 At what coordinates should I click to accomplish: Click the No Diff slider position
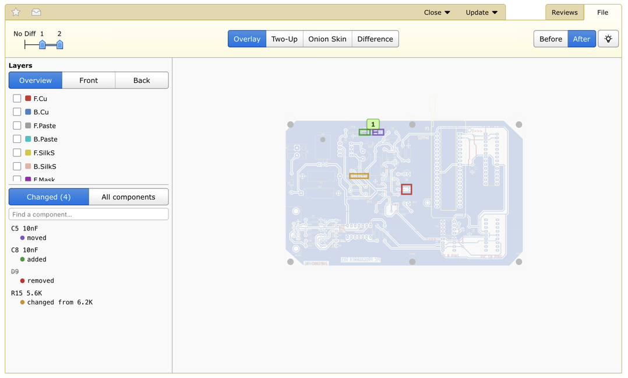pos(25,44)
